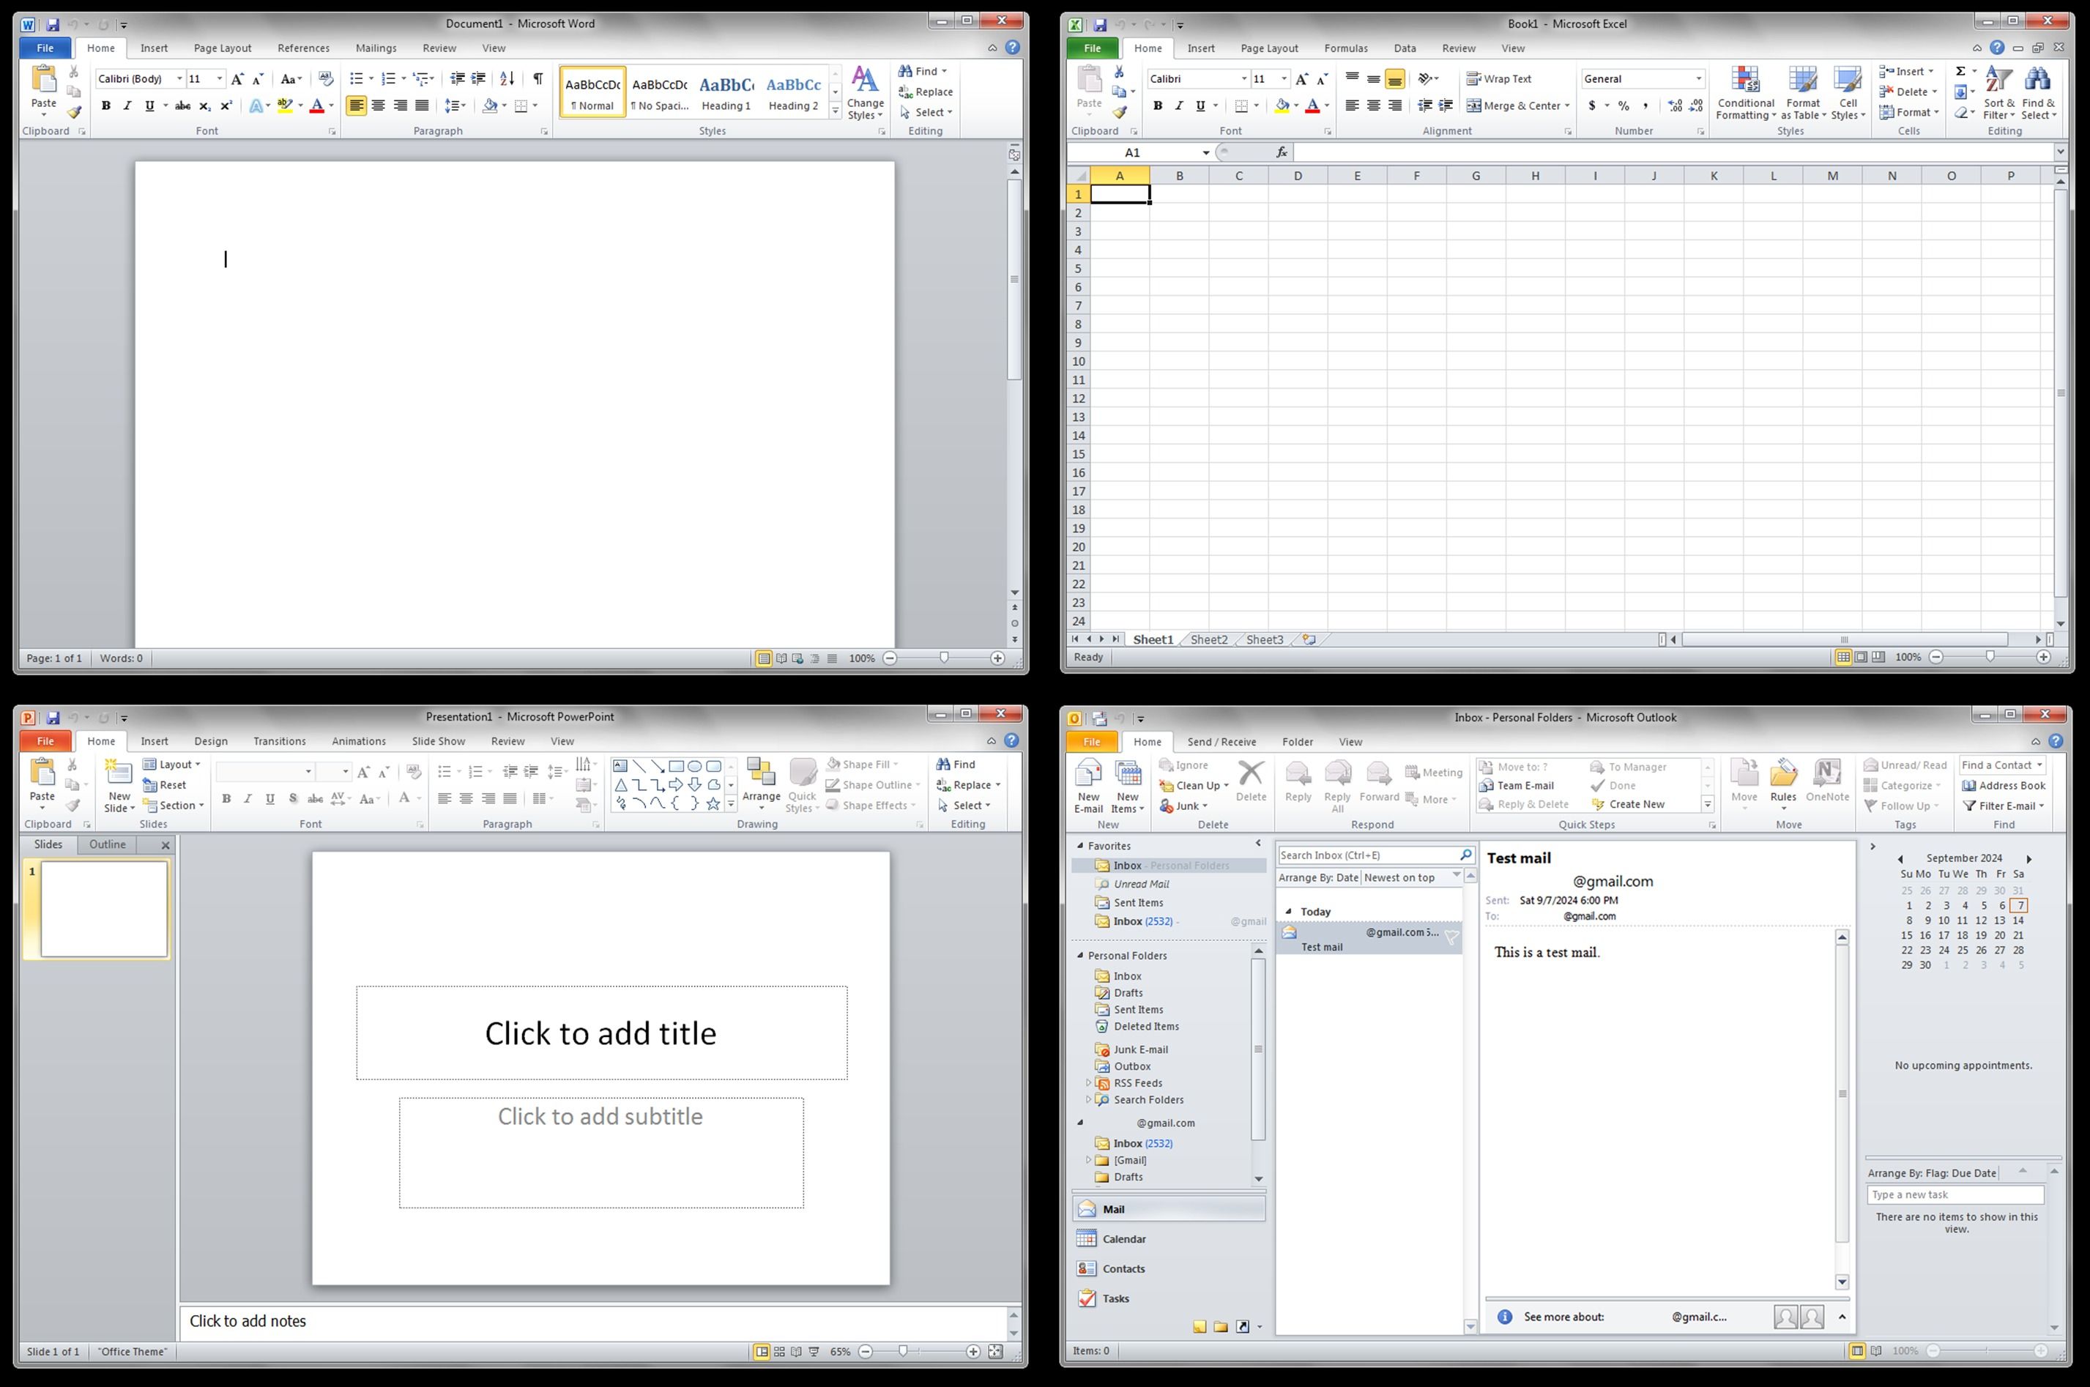The width and height of the screenshot is (2090, 1387).
Task: Click Rules icon in Outlook move group
Action: click(x=1783, y=784)
